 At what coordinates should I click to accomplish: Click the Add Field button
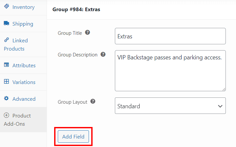(73, 136)
